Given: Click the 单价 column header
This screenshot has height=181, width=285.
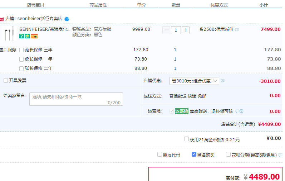Looking at the screenshot, I should click(x=141, y=5).
